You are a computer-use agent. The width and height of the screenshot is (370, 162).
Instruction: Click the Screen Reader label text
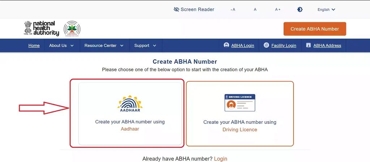point(197,9)
